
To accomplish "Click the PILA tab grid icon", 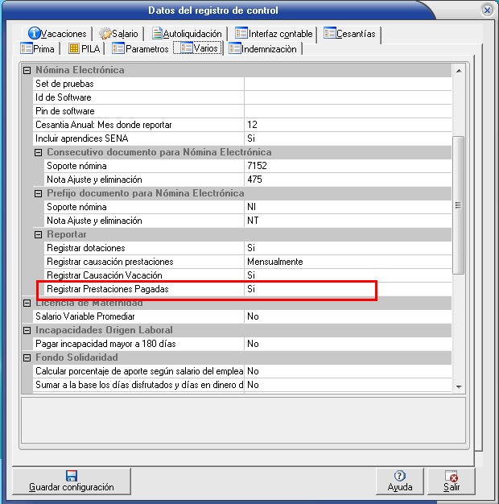I will [x=74, y=49].
